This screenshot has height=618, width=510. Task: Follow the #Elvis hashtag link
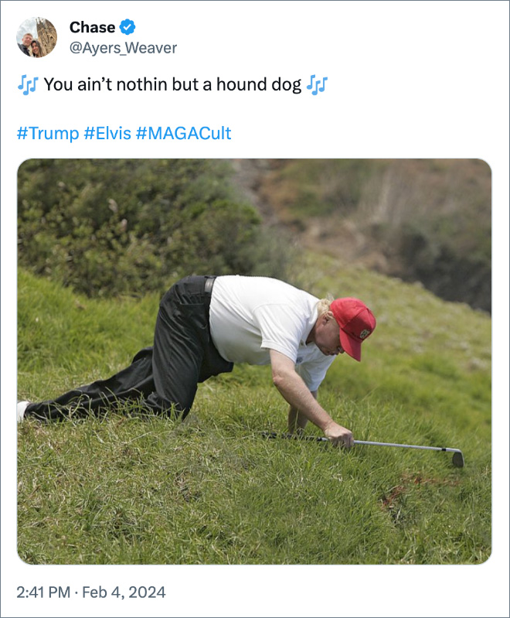tap(107, 133)
